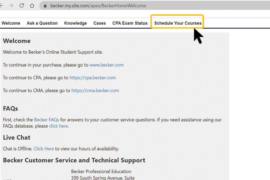The image size is (270, 180).
Task: Click Here to view chat hours
Action: tap(44, 149)
